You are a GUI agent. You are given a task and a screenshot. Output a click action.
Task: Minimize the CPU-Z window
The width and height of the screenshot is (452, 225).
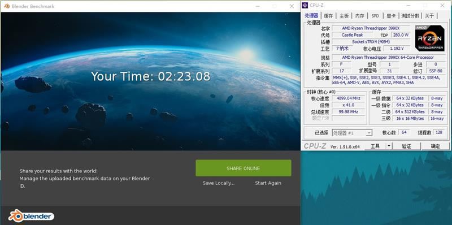click(408, 5)
